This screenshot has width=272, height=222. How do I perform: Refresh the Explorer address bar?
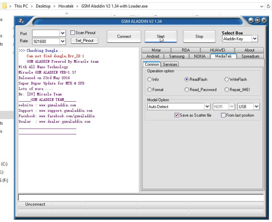[268, 6]
